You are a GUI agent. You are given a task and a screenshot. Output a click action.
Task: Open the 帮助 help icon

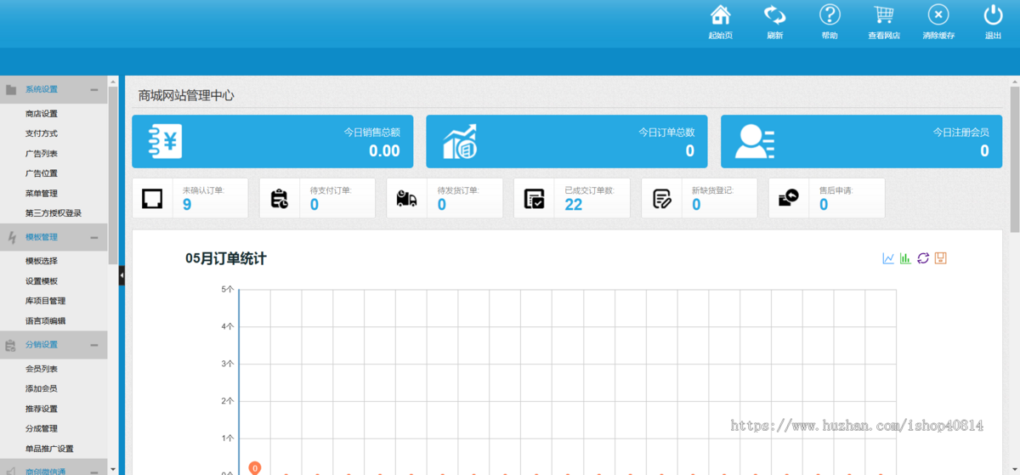point(830,14)
